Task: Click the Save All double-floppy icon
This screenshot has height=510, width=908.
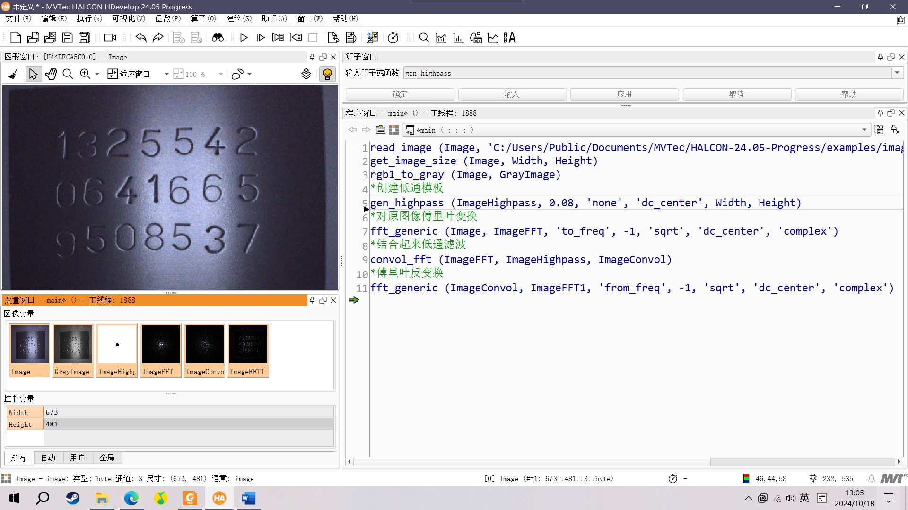Action: 85,38
